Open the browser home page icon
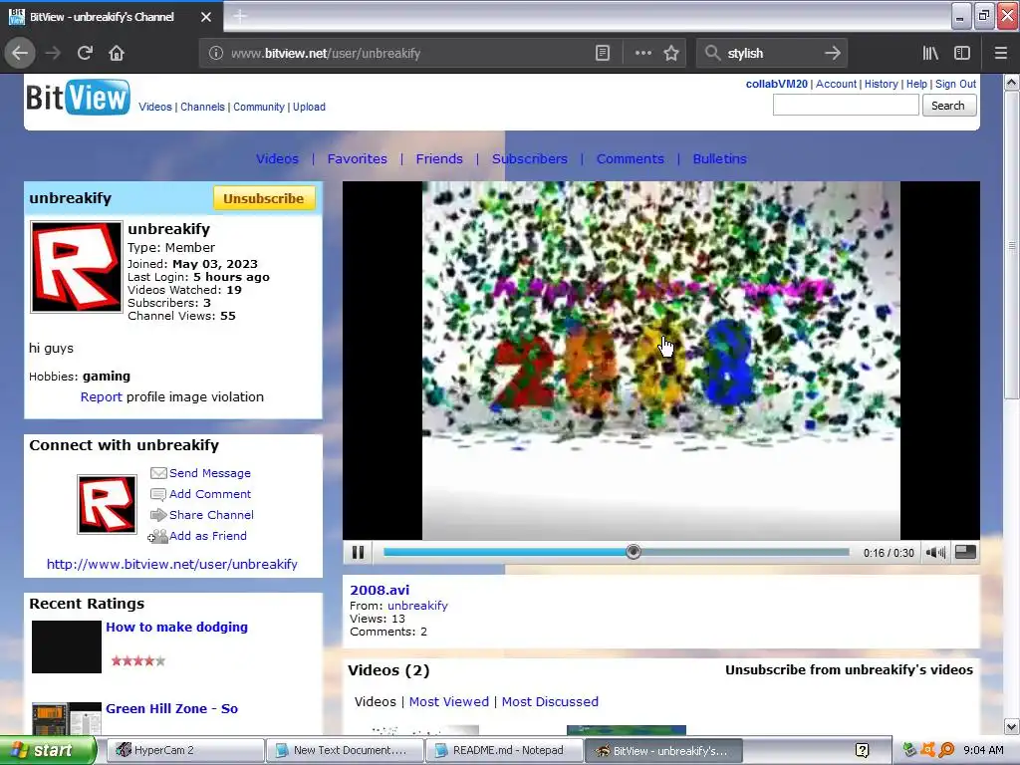Image resolution: width=1020 pixels, height=765 pixels. click(117, 54)
